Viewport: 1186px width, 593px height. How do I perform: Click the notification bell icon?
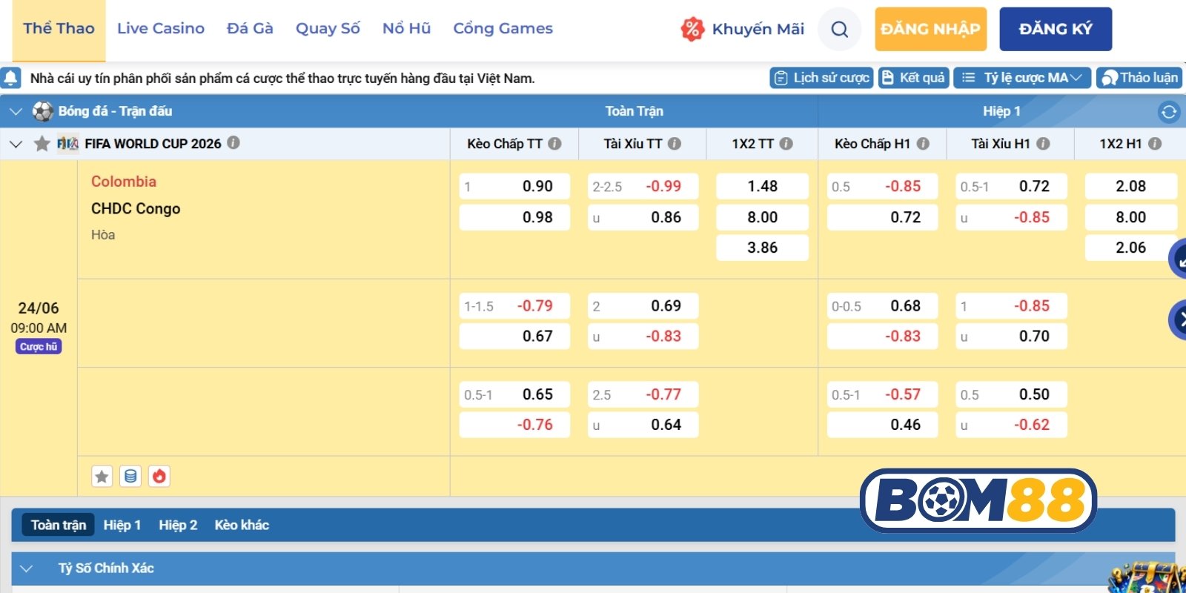[11, 78]
